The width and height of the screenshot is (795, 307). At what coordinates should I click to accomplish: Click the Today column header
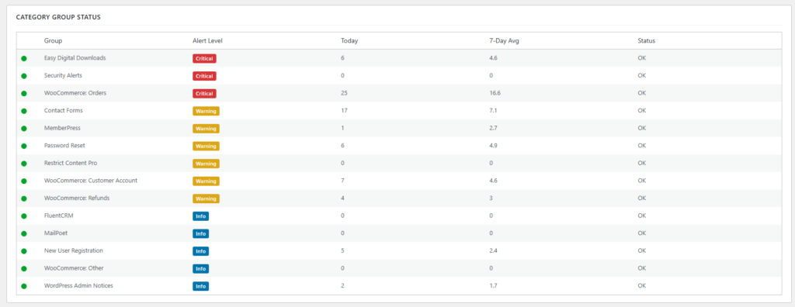pos(349,40)
